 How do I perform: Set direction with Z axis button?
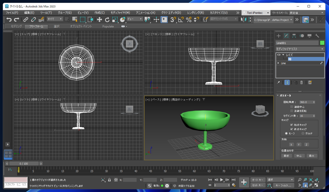[306, 144]
